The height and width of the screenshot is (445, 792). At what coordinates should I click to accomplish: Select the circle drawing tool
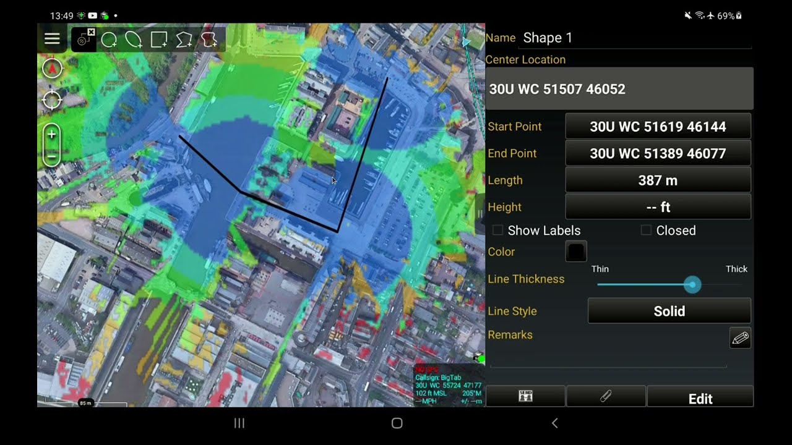[x=110, y=38]
